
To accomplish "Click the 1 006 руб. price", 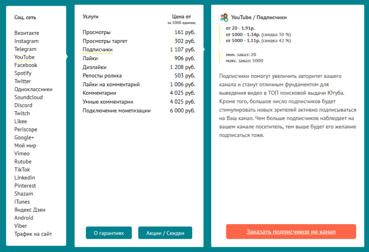I will click(183, 84).
